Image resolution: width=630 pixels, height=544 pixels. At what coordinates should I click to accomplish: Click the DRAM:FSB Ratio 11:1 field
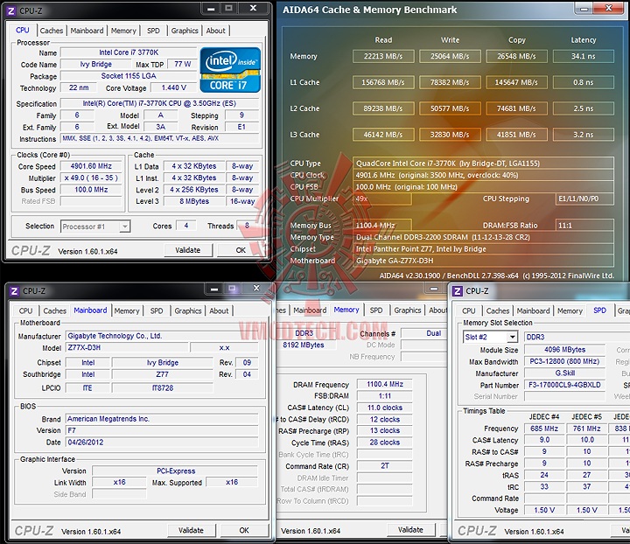click(584, 226)
